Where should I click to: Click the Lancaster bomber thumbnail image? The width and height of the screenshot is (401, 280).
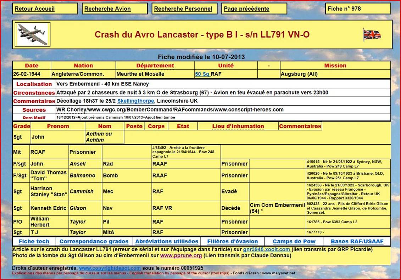(x=33, y=34)
